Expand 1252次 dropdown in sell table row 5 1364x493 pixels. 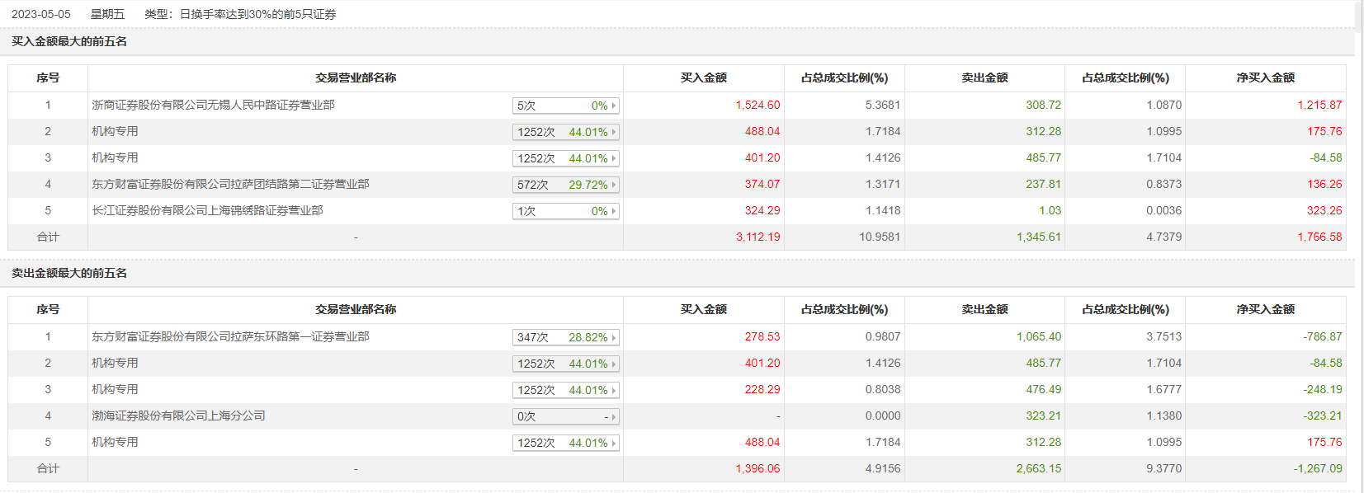(565, 443)
